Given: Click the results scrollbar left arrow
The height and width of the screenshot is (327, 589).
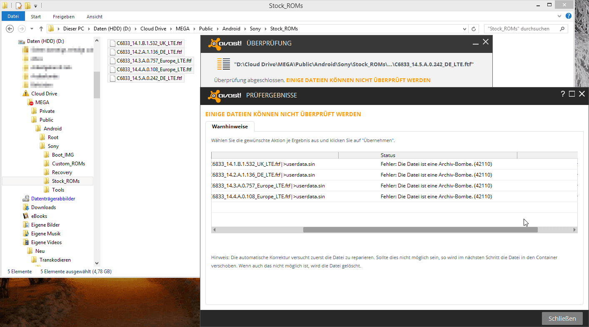Looking at the screenshot, I should coord(215,230).
